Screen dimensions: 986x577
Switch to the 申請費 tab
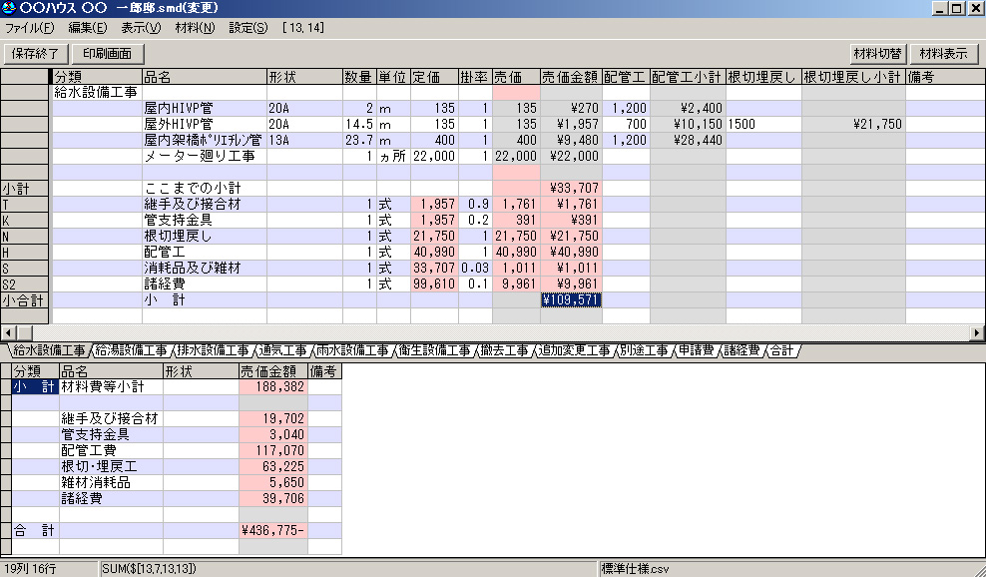697,350
